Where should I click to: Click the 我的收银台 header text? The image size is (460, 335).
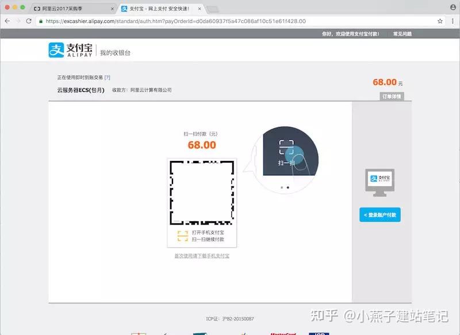click(x=115, y=53)
